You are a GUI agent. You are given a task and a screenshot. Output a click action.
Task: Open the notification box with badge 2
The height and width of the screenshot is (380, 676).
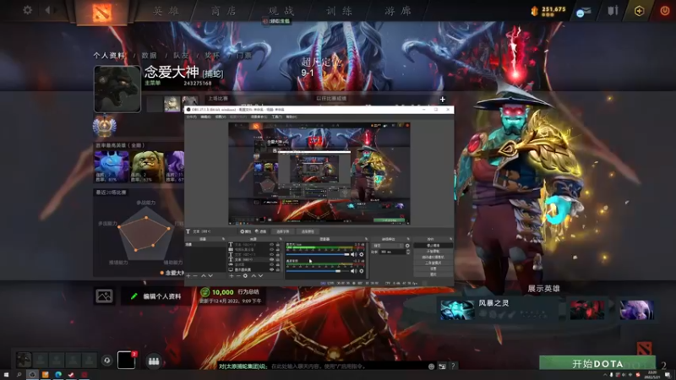coord(127,360)
